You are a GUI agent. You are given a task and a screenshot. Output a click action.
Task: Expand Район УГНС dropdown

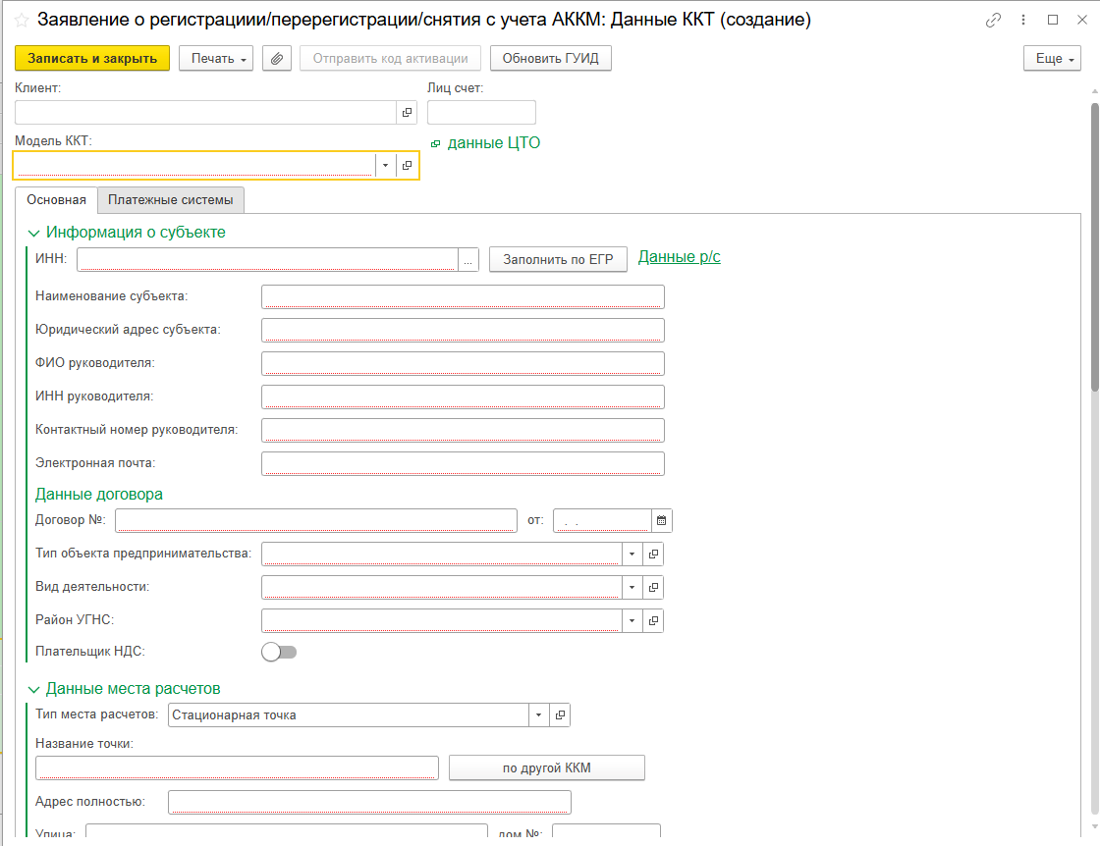click(x=632, y=620)
